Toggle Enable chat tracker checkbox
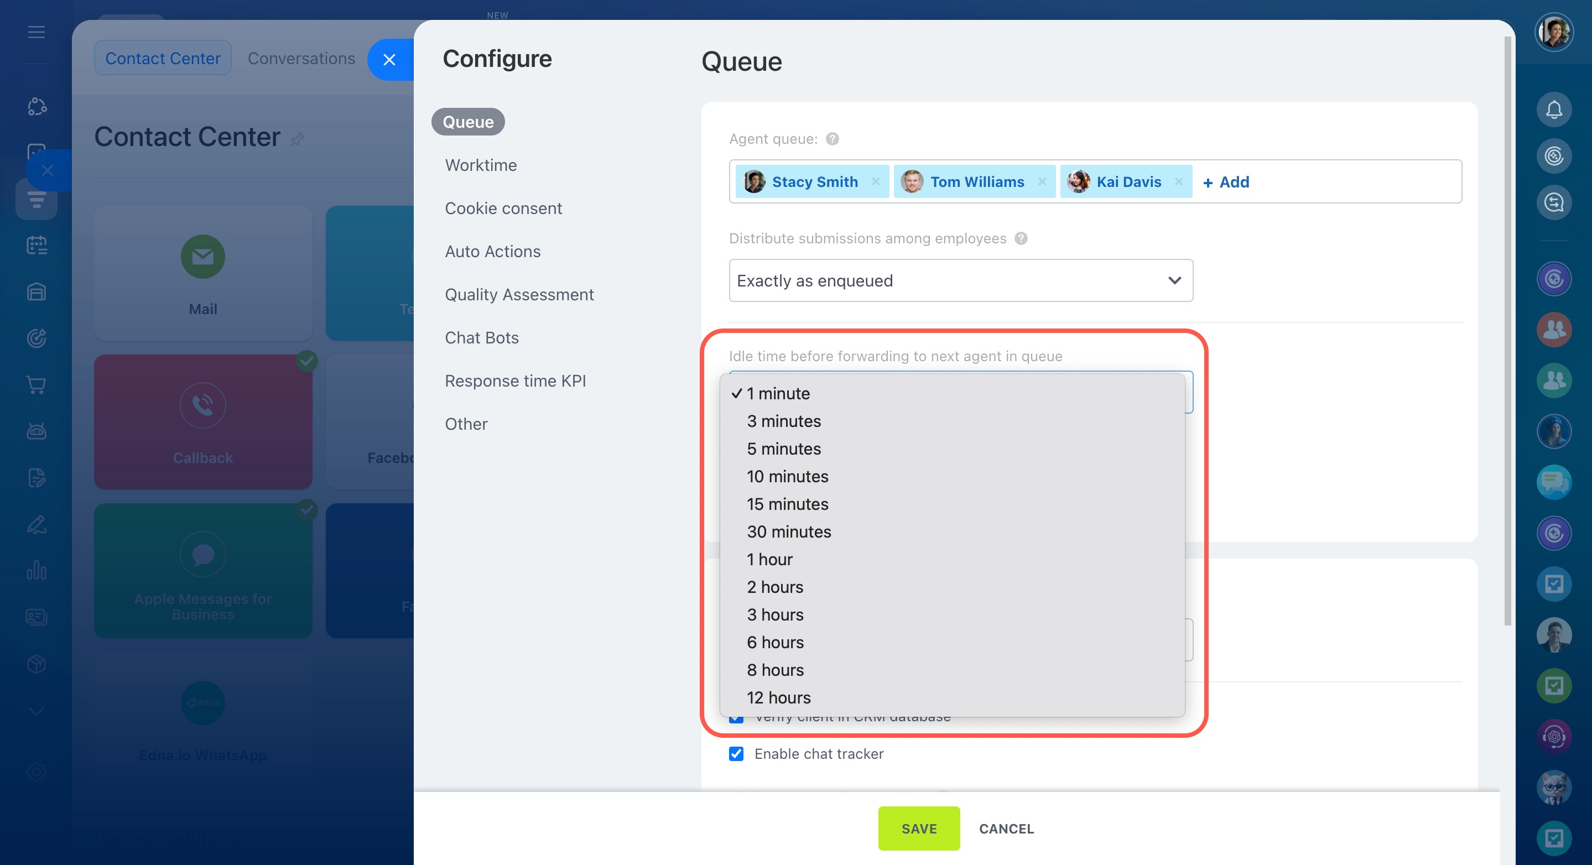The height and width of the screenshot is (865, 1592). point(736,754)
